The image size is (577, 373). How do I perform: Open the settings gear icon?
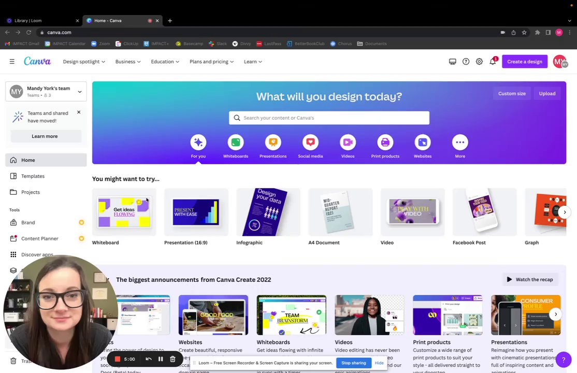point(479,62)
